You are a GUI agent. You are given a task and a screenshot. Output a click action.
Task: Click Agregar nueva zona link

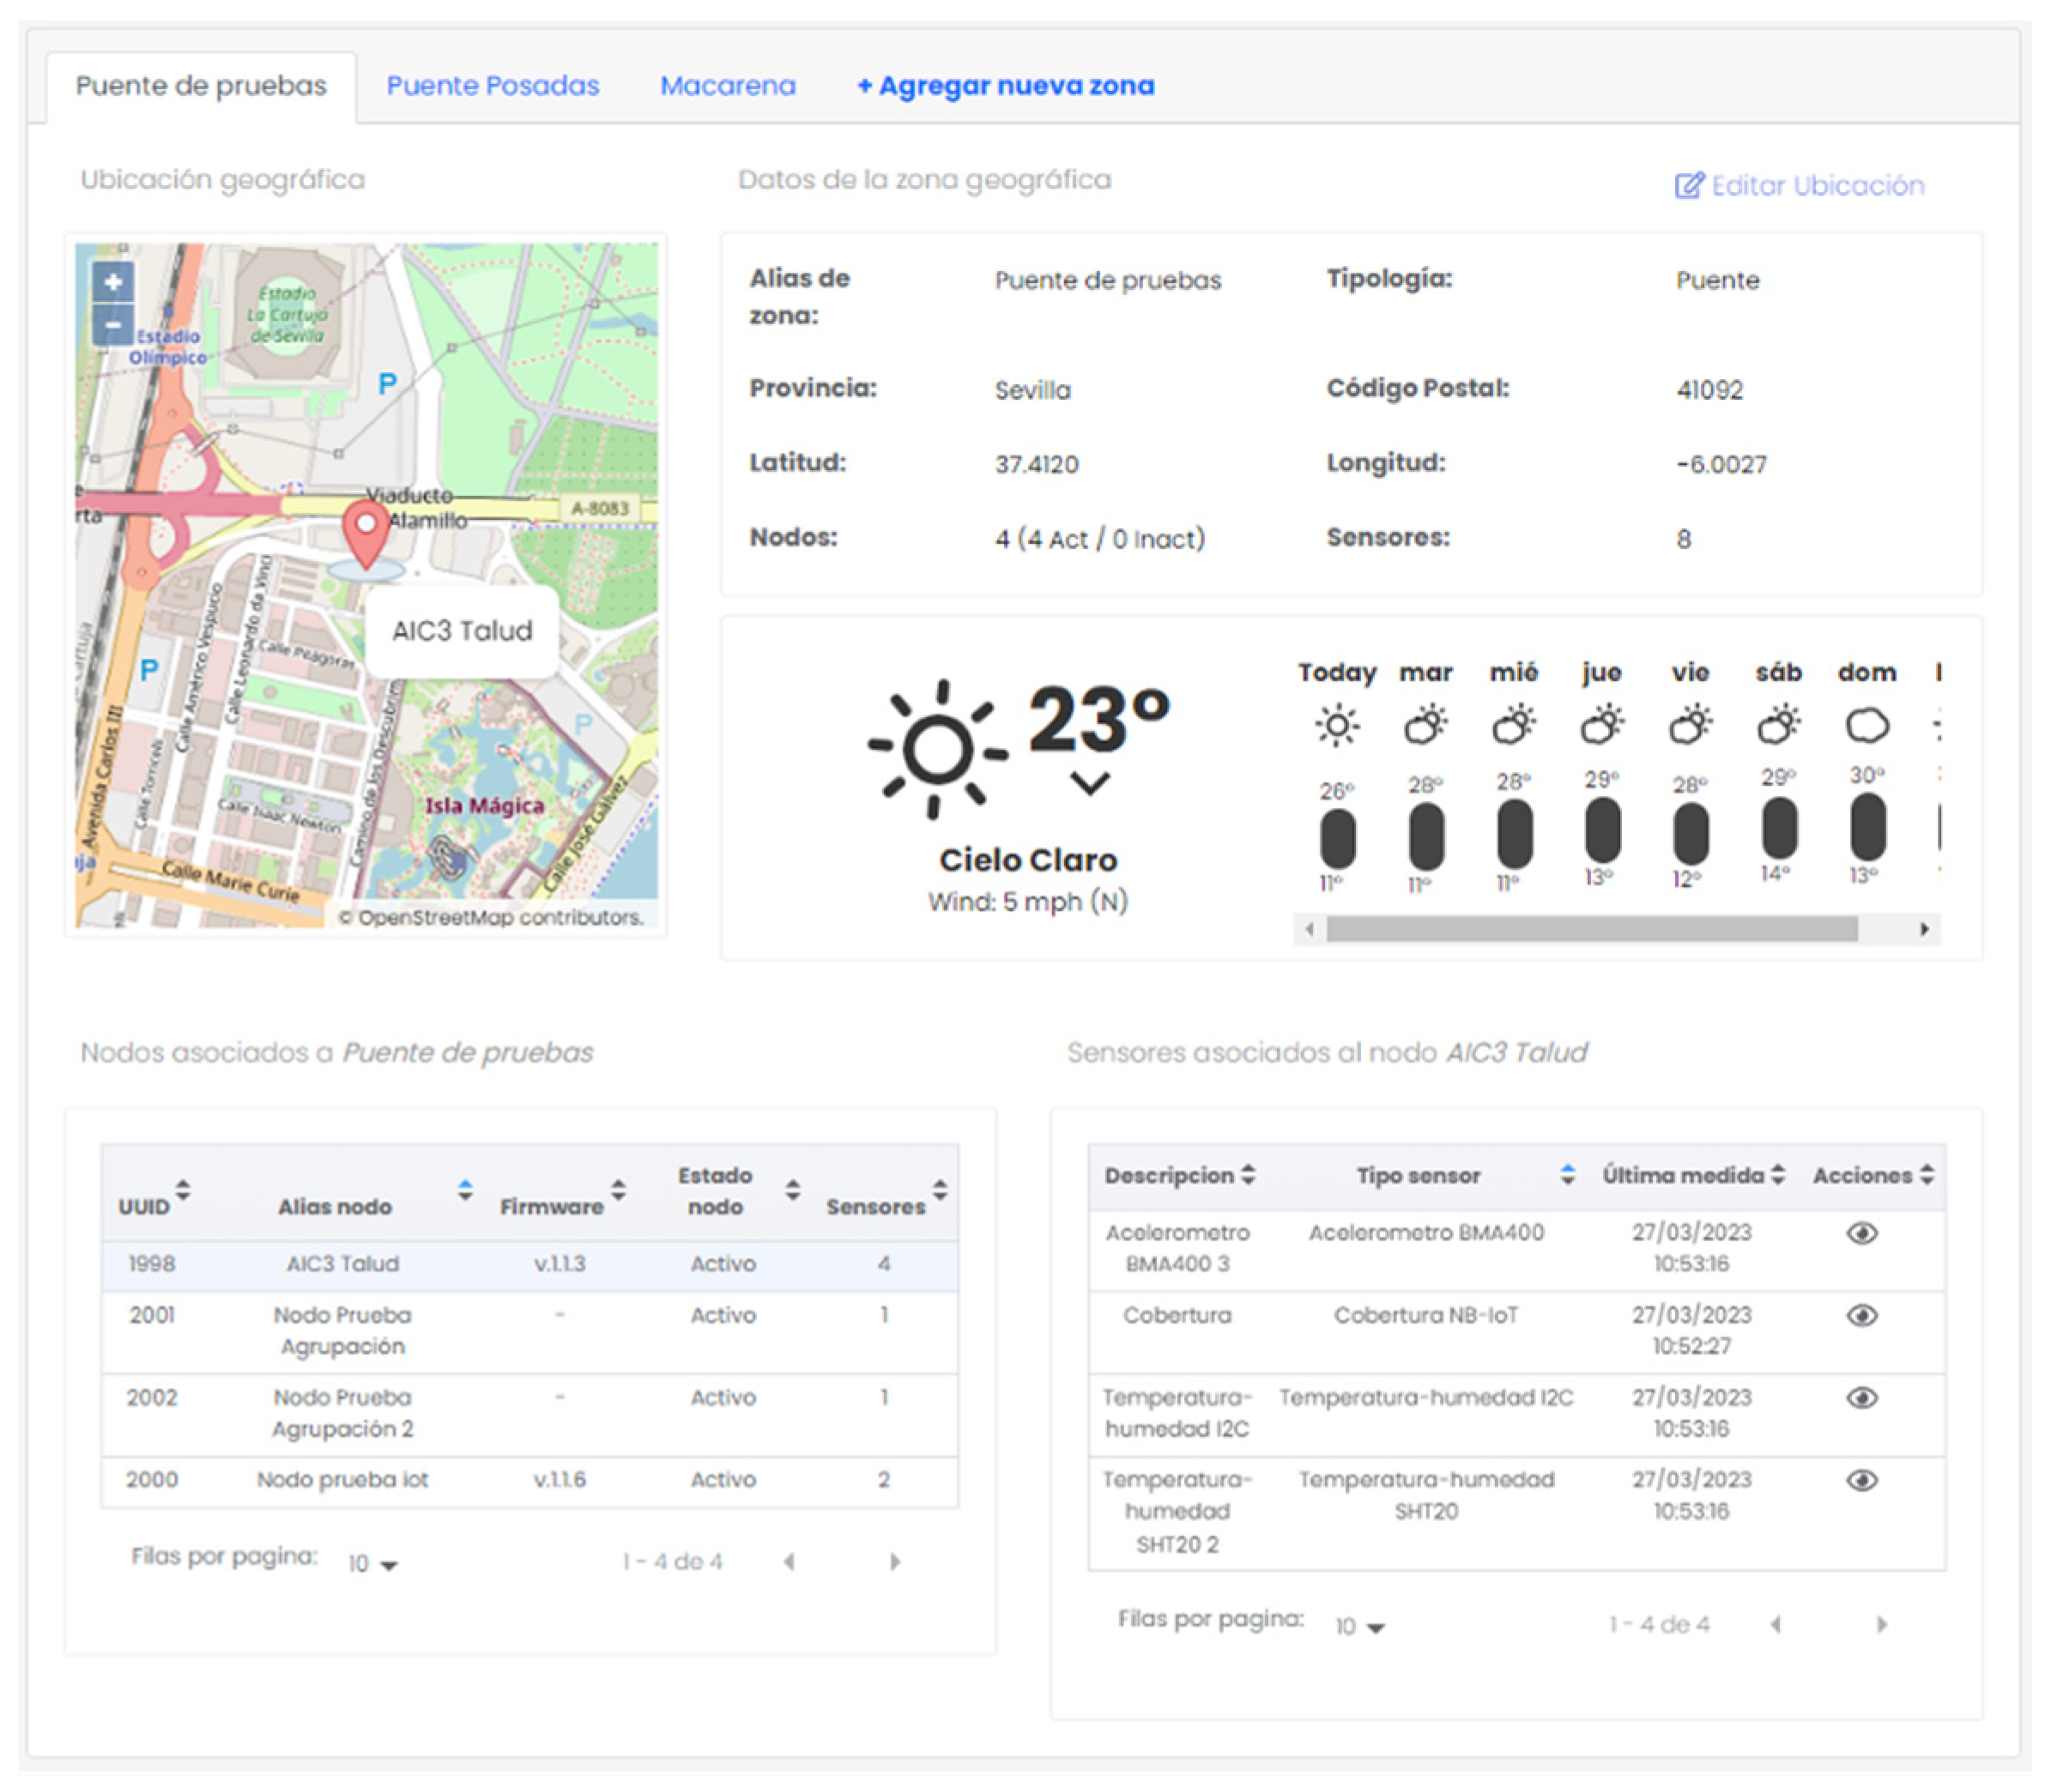point(1005,86)
